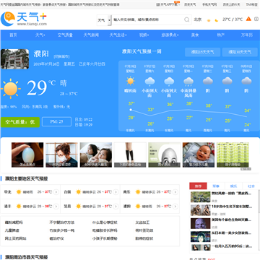Open the 美食 nav item

tap(195, 35)
